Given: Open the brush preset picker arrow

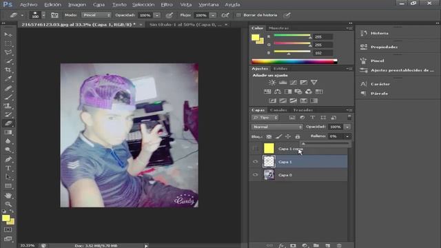Looking at the screenshot, I should click(x=43, y=15).
